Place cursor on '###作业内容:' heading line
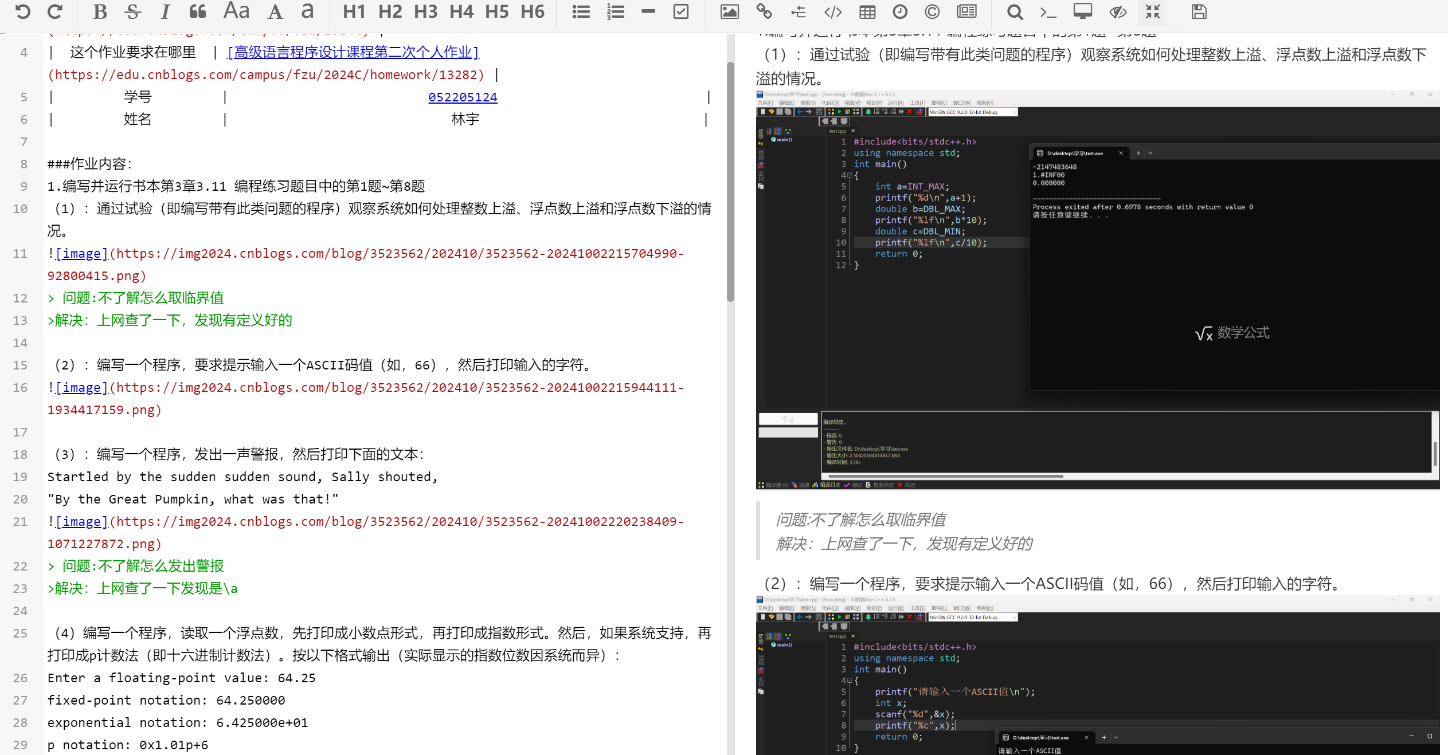This screenshot has height=755, width=1448. coord(90,164)
